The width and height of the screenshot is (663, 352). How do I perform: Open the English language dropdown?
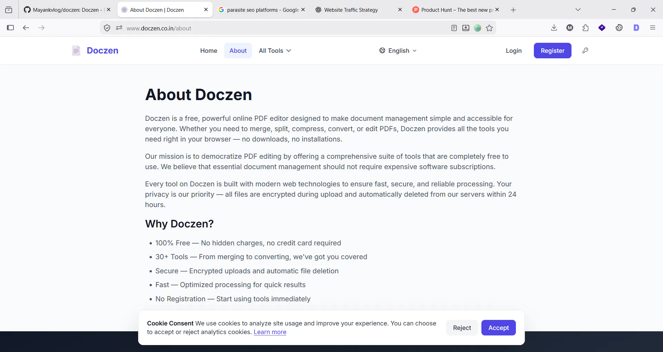(398, 50)
